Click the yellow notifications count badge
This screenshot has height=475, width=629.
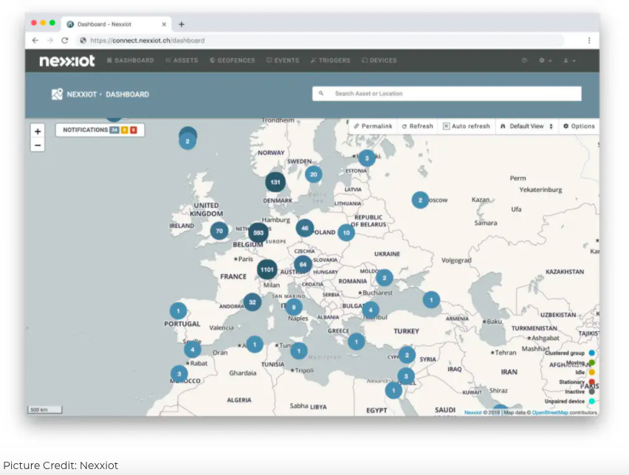click(124, 130)
